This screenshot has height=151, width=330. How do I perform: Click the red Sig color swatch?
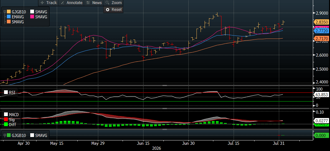pyautogui.click(x=6, y=120)
